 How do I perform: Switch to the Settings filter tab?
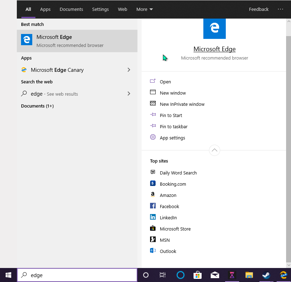(x=100, y=9)
